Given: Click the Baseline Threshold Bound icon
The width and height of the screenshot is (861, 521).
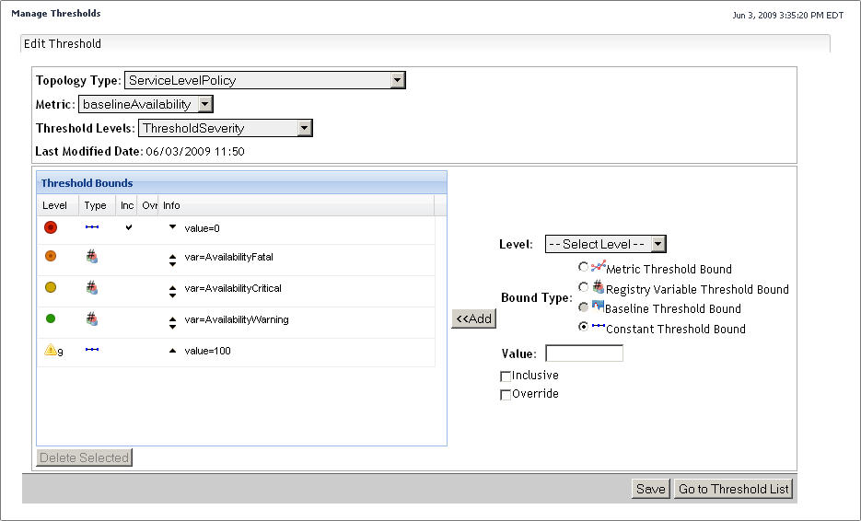Looking at the screenshot, I should click(598, 306).
